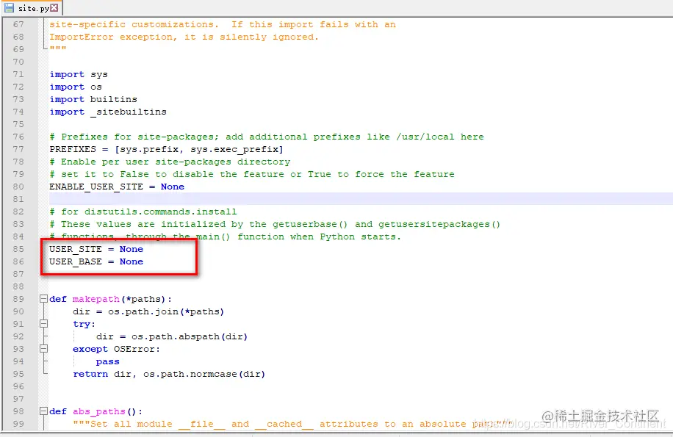This screenshot has height=437, width=673.
Task: Click the 'import builtins' line
Action: [93, 99]
